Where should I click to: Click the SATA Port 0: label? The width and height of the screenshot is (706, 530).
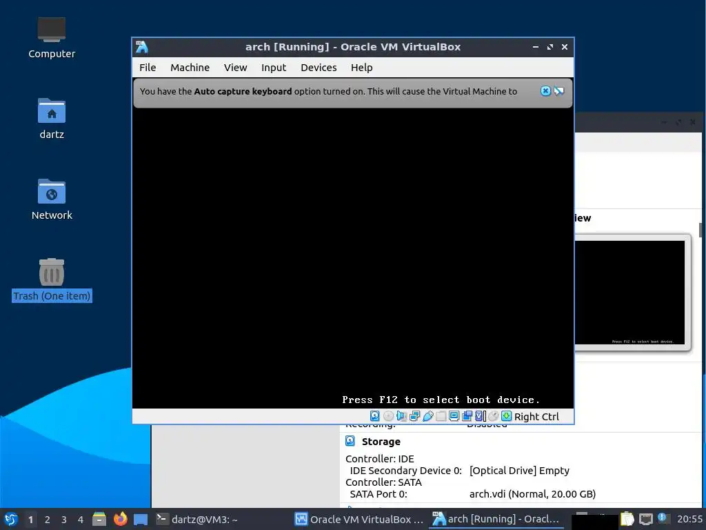click(x=379, y=494)
